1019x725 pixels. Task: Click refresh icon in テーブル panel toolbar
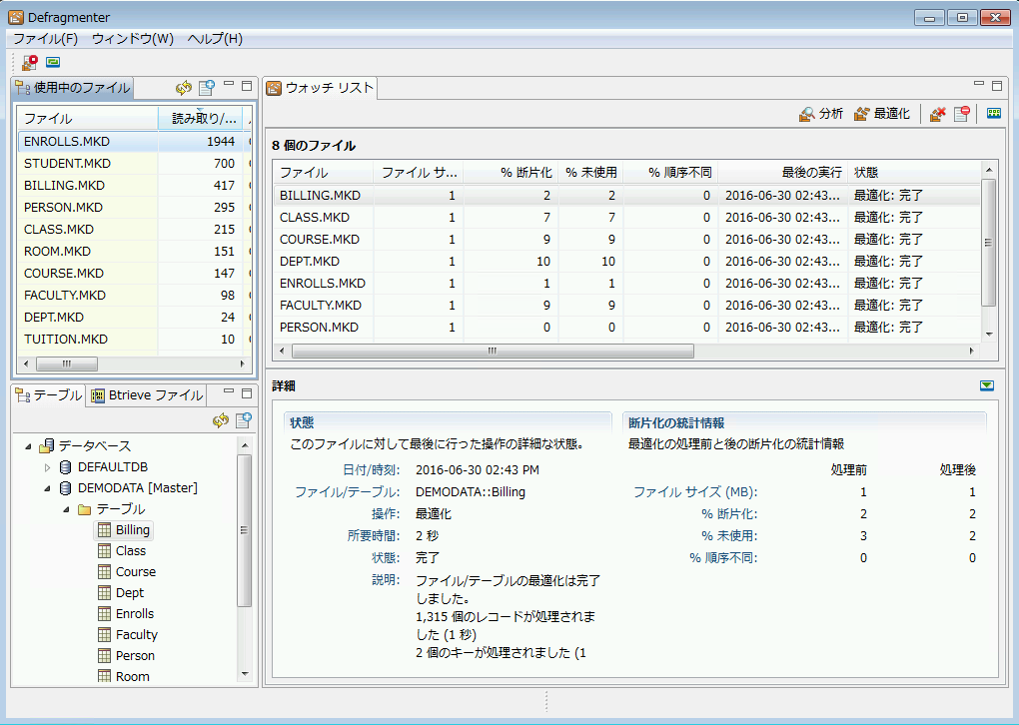pyautogui.click(x=221, y=420)
